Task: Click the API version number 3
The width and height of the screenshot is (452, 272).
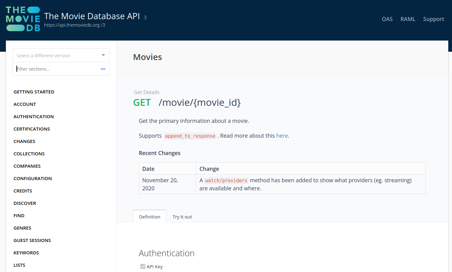Action: coord(145,18)
